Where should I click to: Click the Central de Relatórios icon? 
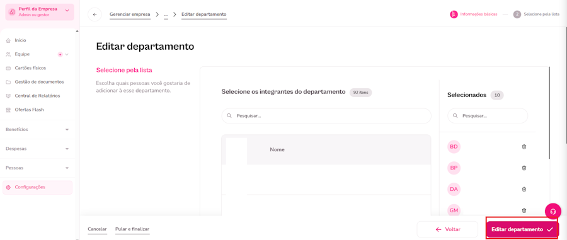8,96
